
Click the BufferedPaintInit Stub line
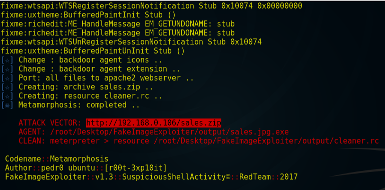[88, 15]
